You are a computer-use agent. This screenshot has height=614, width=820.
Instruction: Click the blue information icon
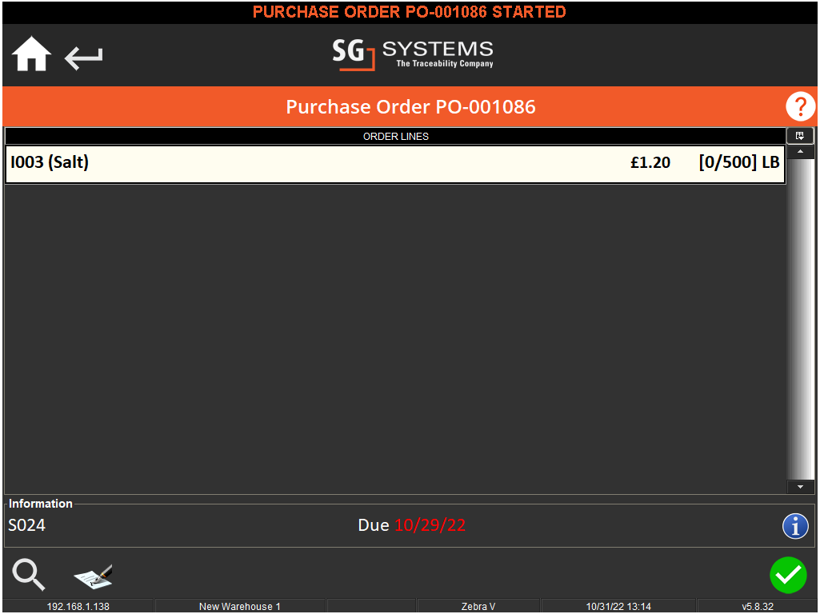795,526
